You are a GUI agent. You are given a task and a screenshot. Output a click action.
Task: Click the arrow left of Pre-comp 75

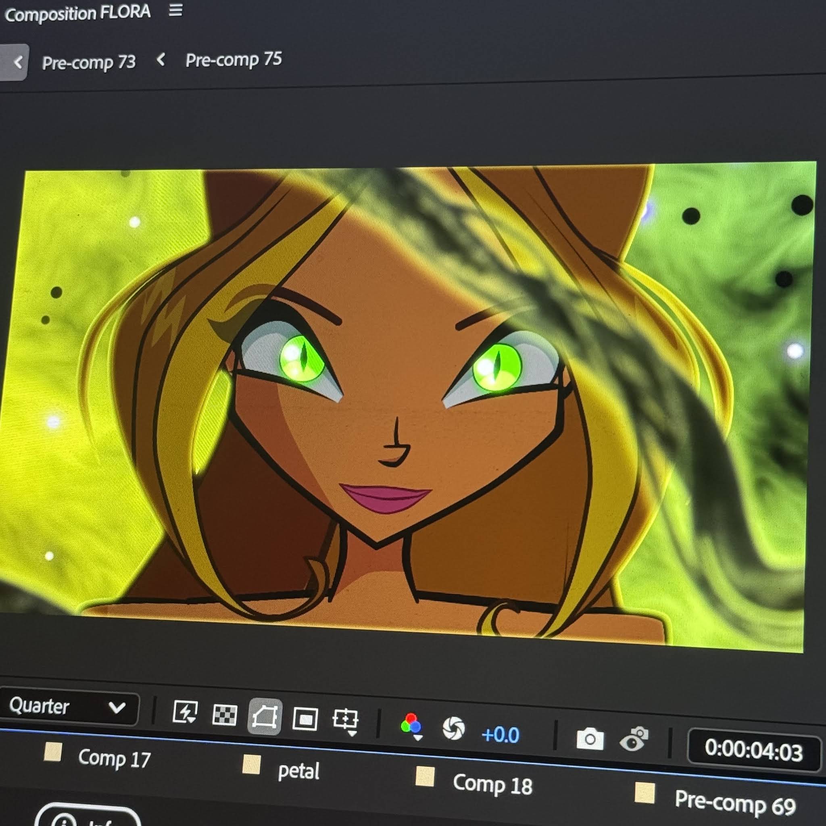point(161,59)
